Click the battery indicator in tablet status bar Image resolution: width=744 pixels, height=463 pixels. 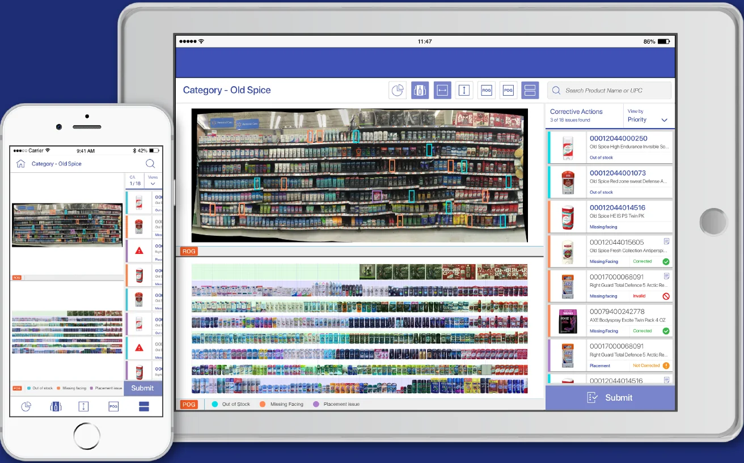tap(664, 41)
